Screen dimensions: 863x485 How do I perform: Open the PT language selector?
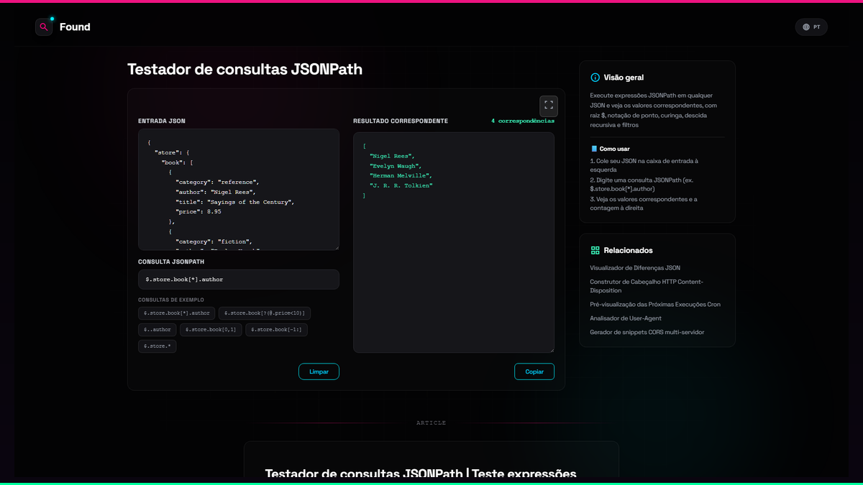coord(811,27)
